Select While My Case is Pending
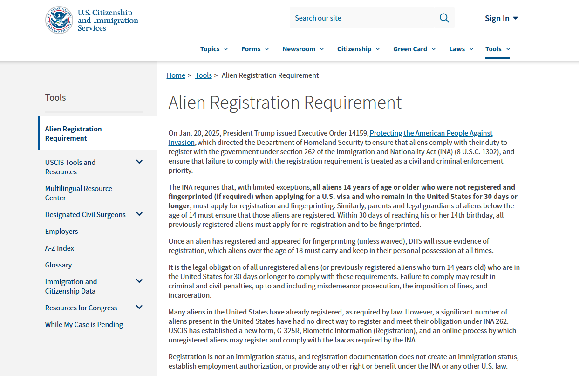This screenshot has width=579, height=376. pos(84,324)
